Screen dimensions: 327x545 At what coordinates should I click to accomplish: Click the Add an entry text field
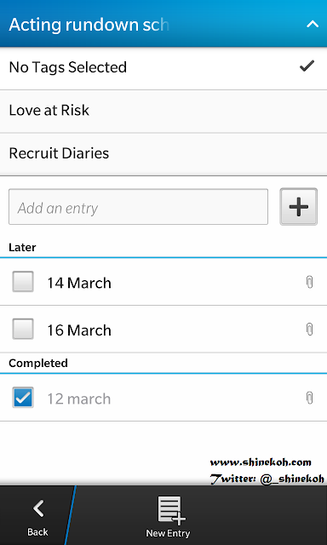[138, 207]
